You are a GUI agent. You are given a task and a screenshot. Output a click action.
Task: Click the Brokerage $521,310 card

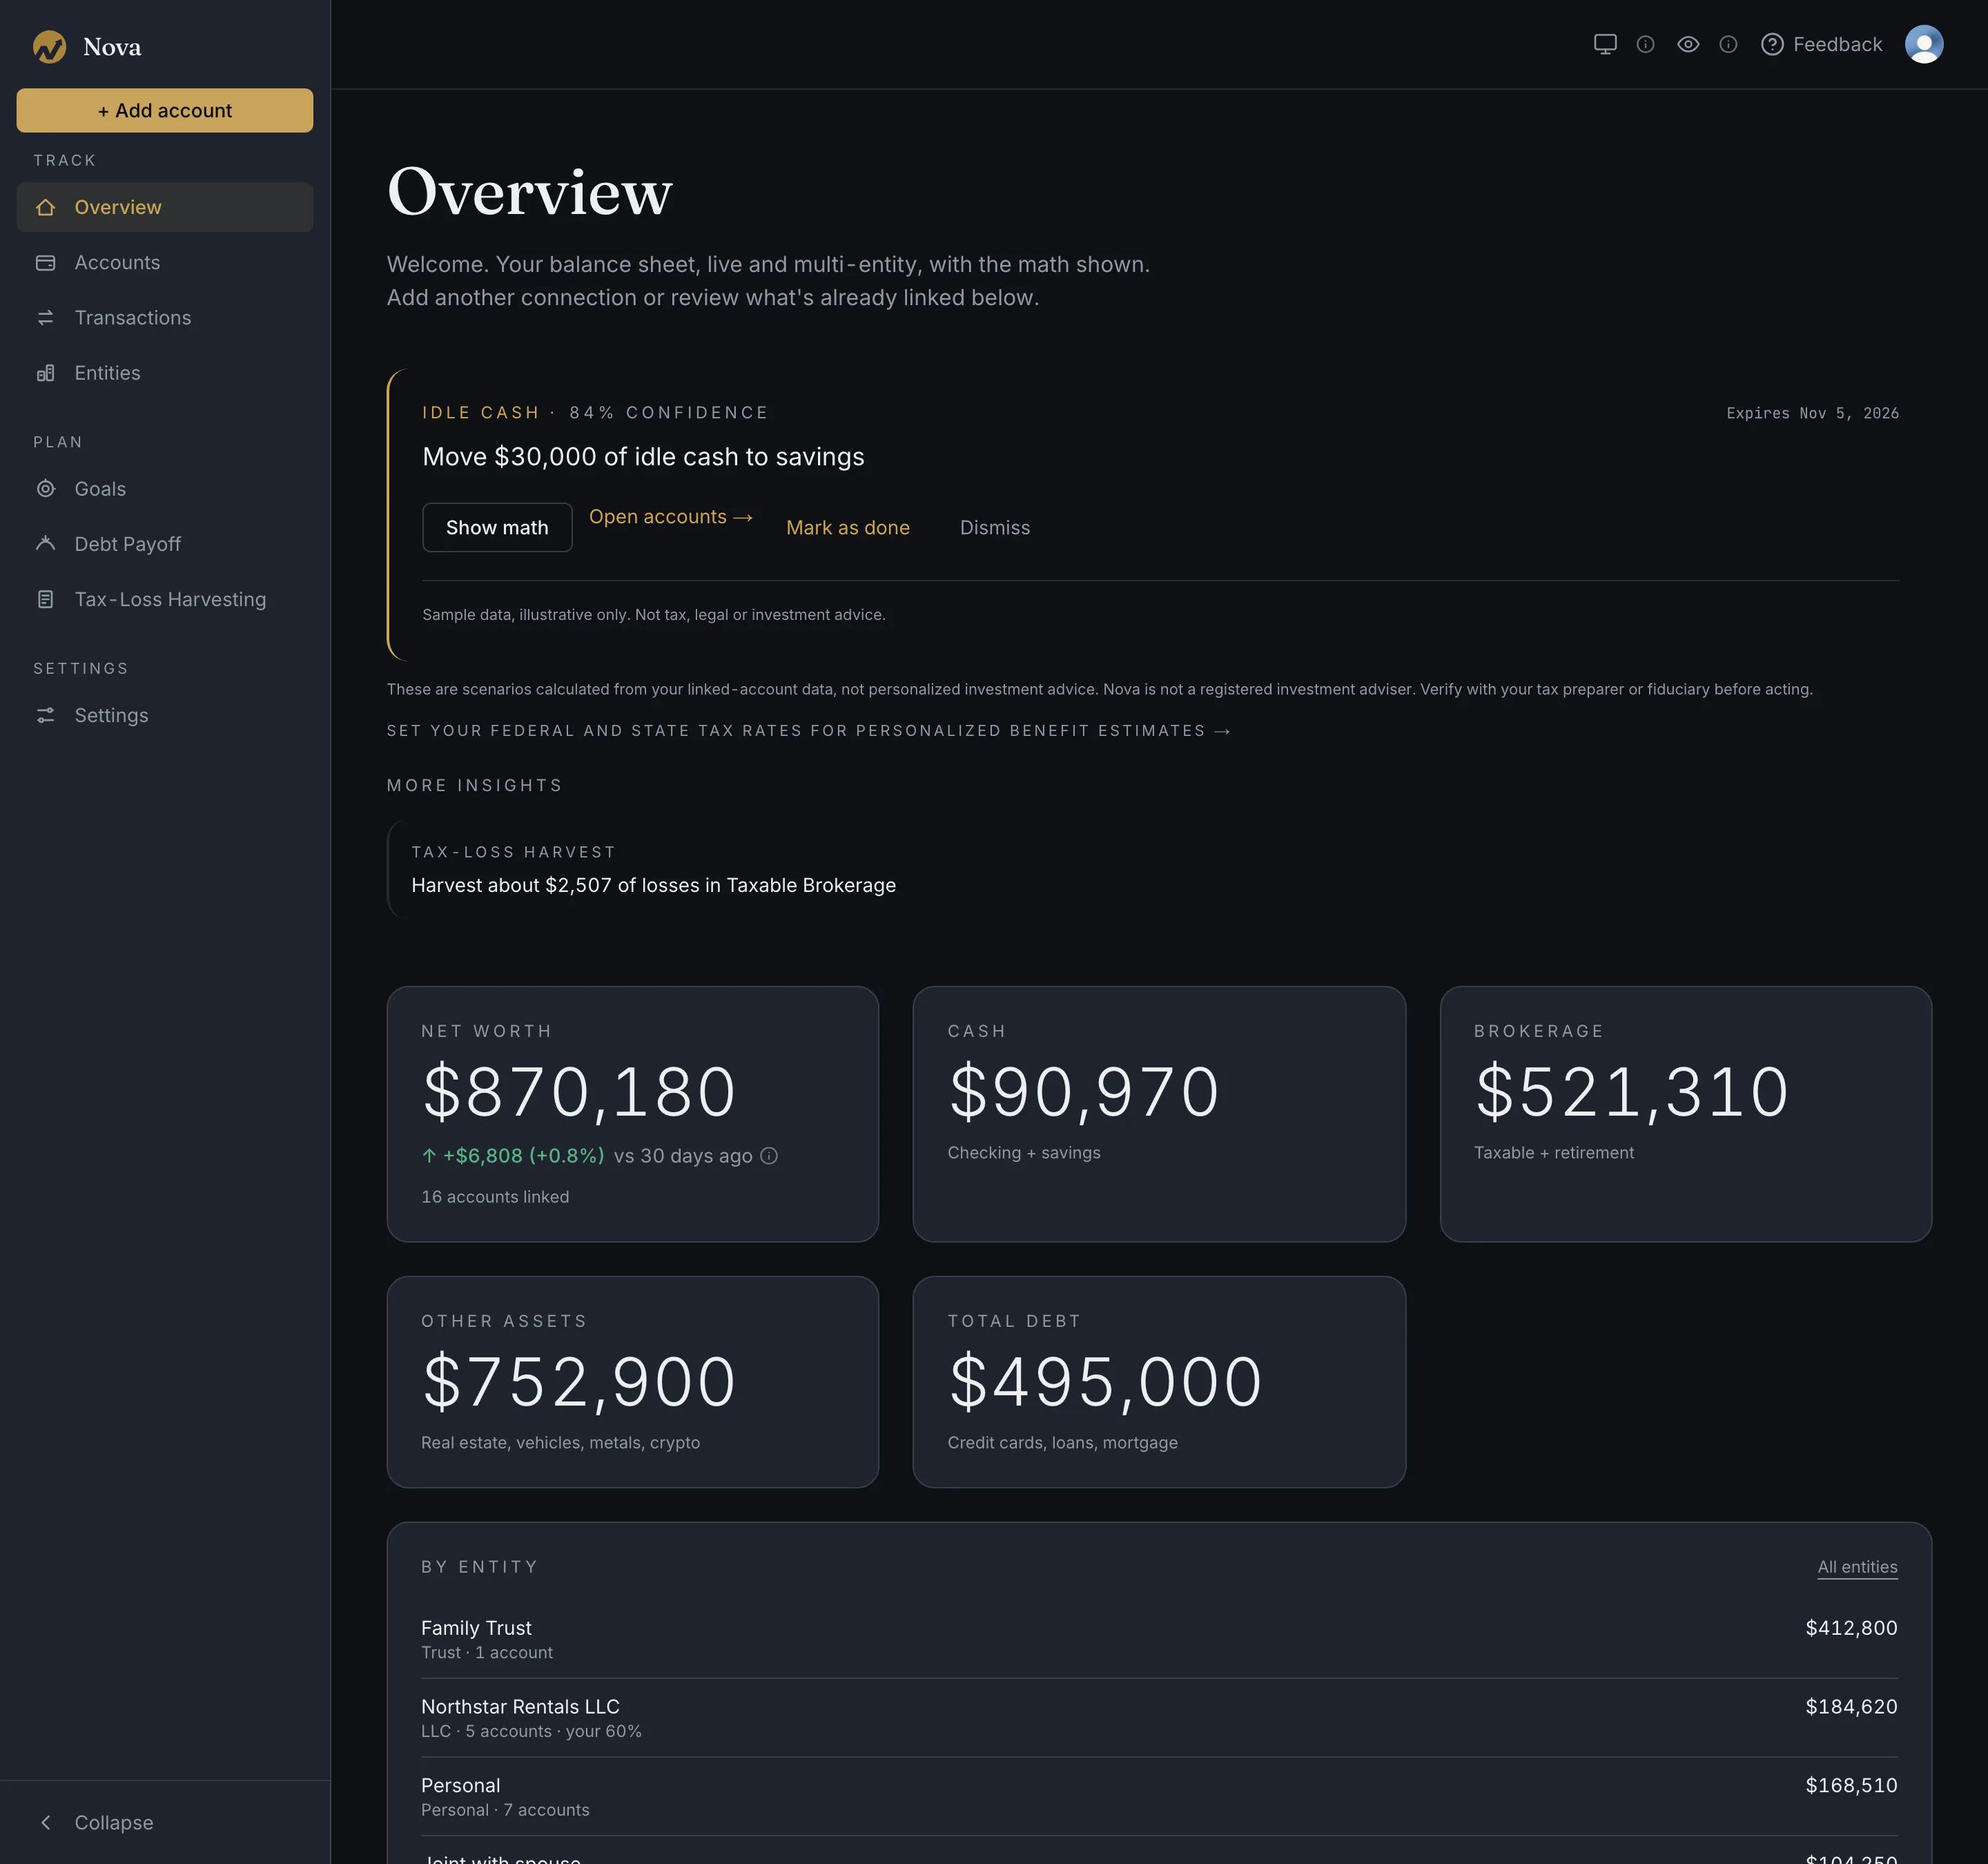[1685, 1114]
